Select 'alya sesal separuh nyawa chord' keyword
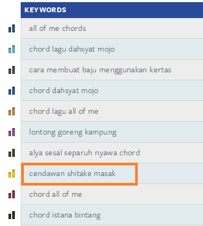The height and width of the screenshot is (226, 203). click(84, 153)
